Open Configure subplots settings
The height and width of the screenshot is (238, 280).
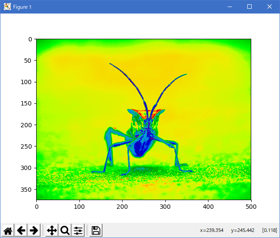78,230
